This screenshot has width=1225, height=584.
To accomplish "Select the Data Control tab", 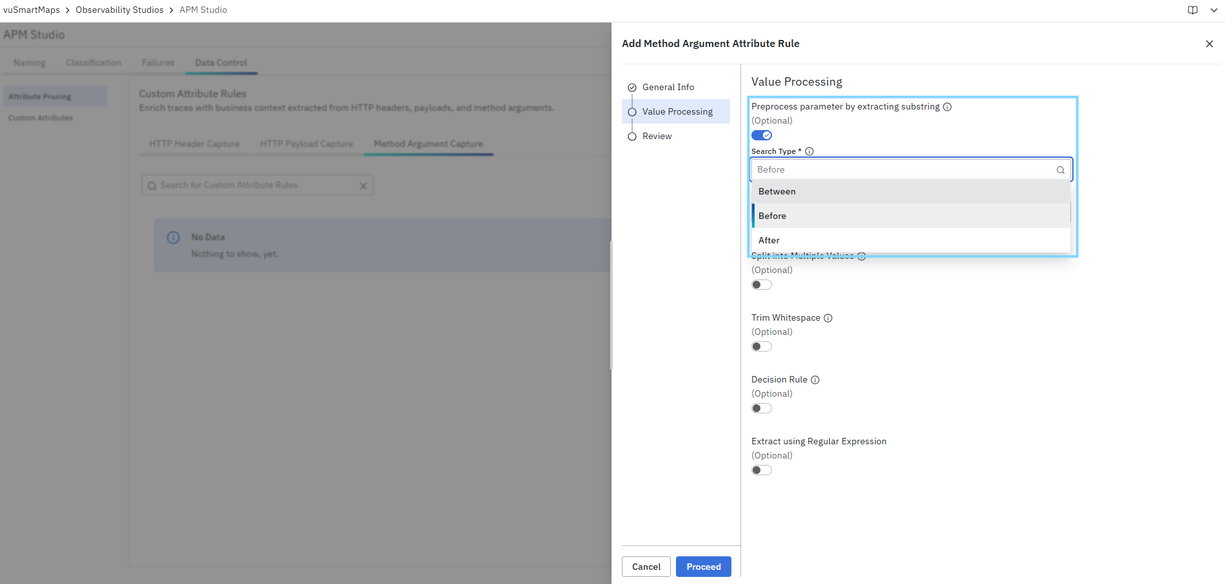I will click(x=221, y=62).
